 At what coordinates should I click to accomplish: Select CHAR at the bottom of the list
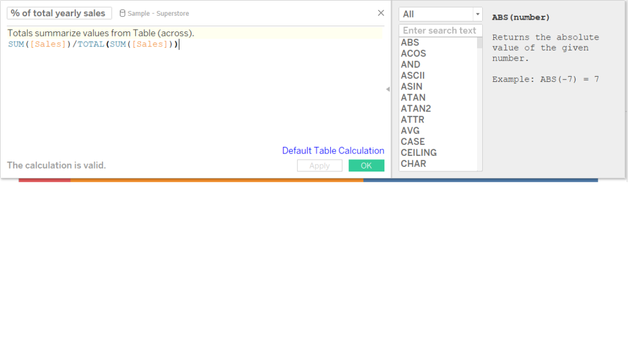412,163
